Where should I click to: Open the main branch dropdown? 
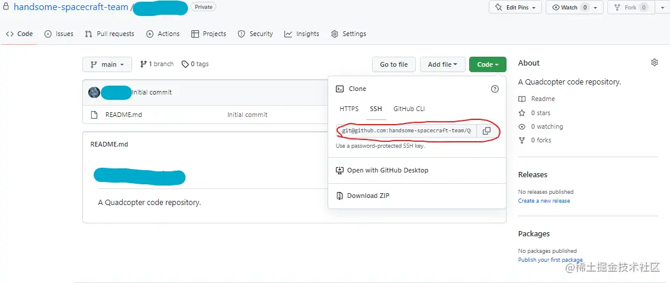(x=107, y=64)
